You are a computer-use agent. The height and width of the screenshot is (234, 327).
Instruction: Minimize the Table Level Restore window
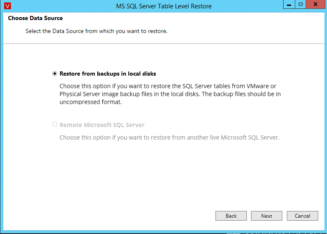point(289,4)
